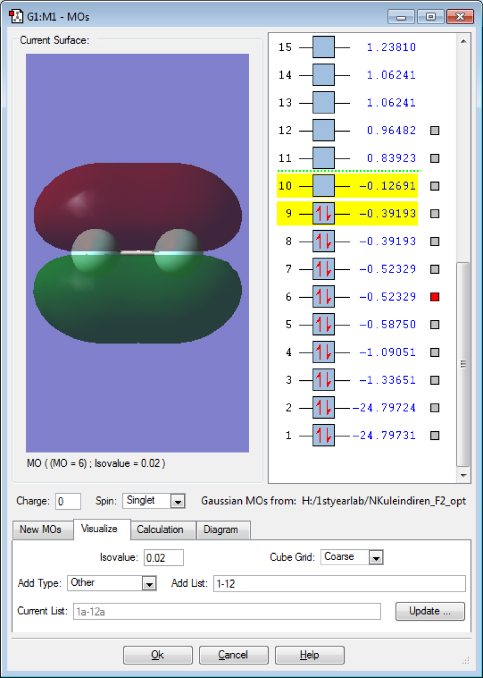The image size is (483, 678).
Task: Click the Charge input field
Action: coord(68,501)
